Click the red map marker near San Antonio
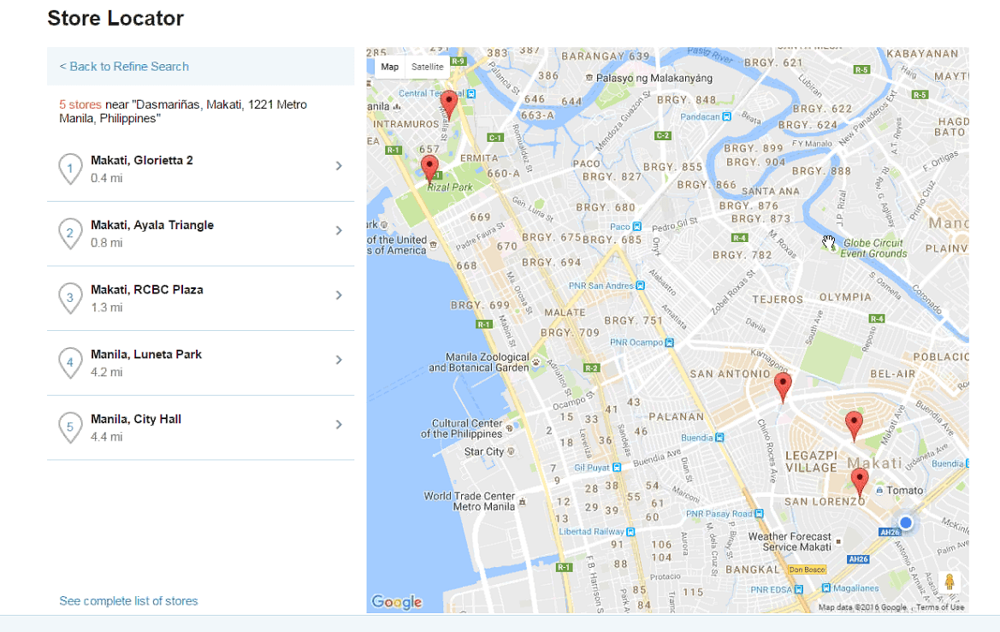The height and width of the screenshot is (632, 1000). tap(783, 387)
